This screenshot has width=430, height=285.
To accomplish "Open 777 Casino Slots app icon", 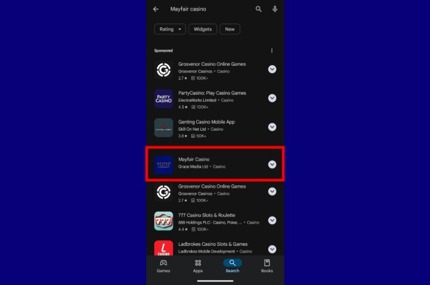I will [x=164, y=221].
